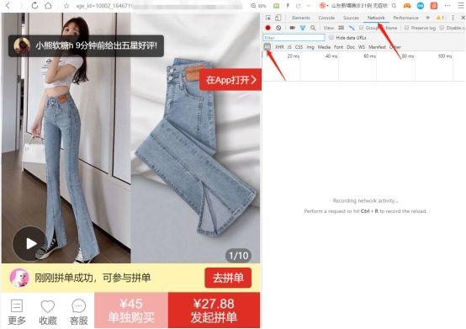Select the Img request type filter
Image resolution: width=466 pixels, height=329 pixels.
coord(310,47)
